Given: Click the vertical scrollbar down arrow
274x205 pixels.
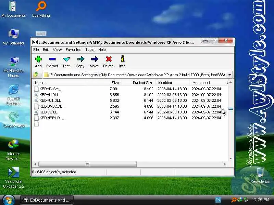Looking at the screenshot, I should pyautogui.click(x=231, y=159).
